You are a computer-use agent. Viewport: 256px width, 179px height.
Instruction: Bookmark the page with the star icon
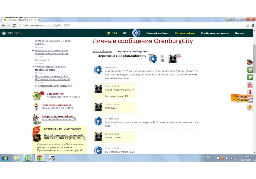[x=247, y=25]
